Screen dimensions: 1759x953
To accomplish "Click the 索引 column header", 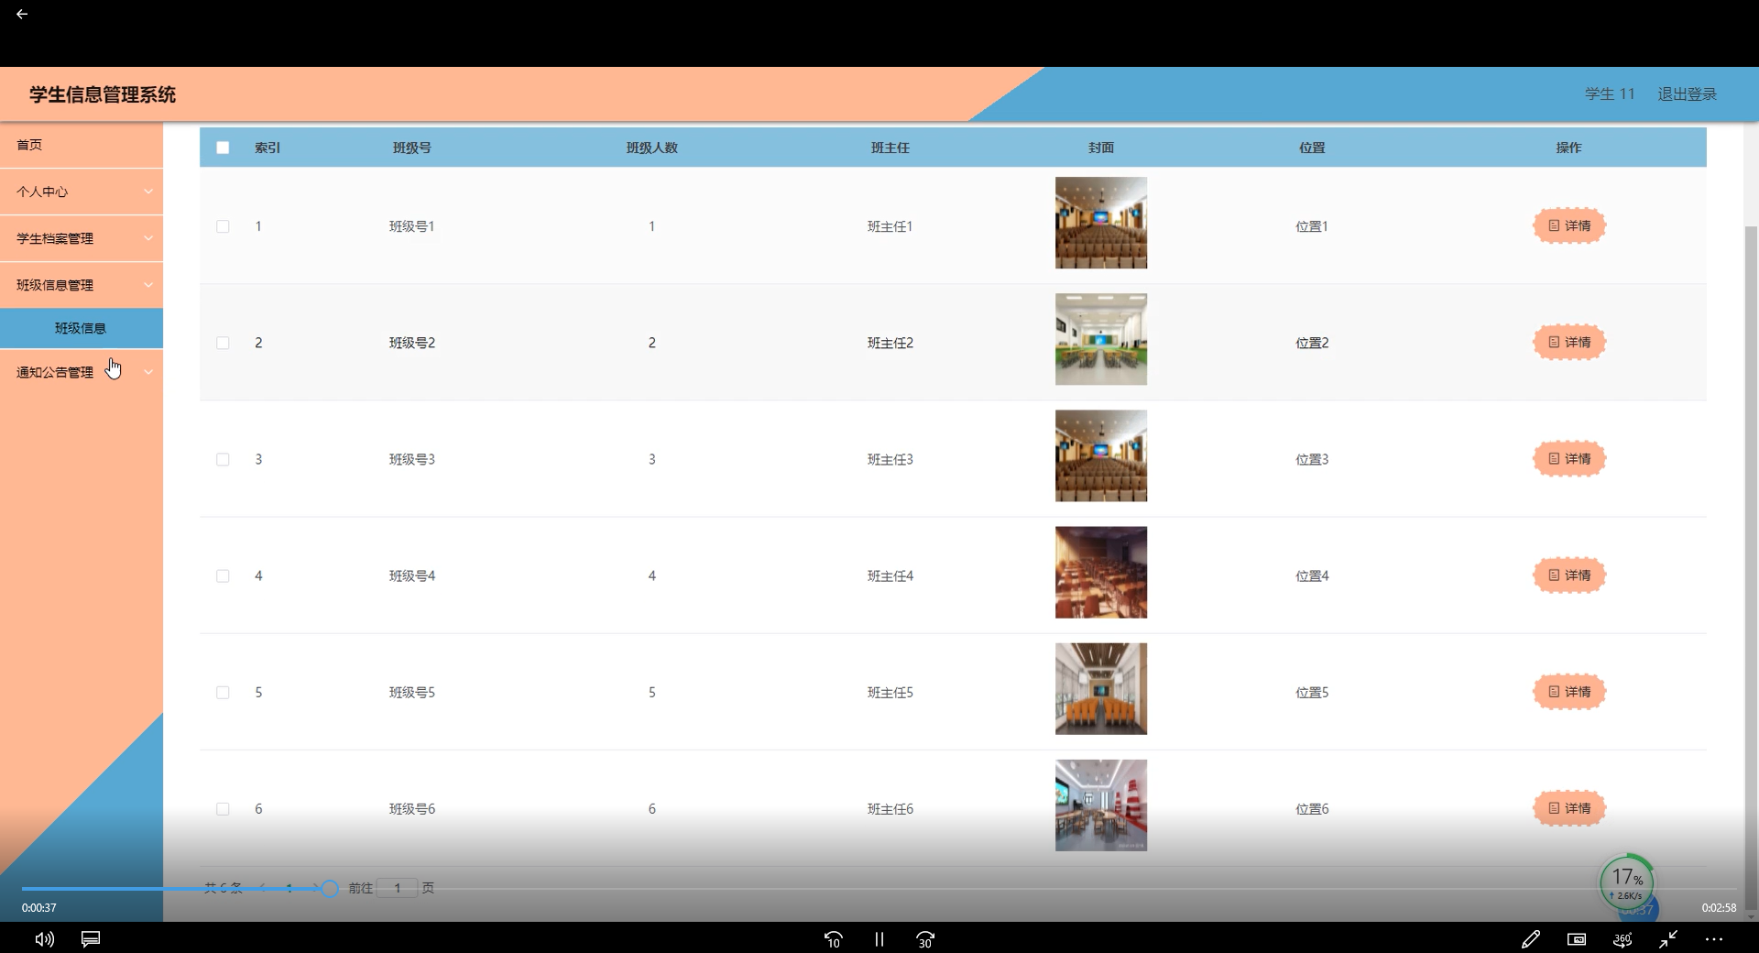I will (268, 148).
